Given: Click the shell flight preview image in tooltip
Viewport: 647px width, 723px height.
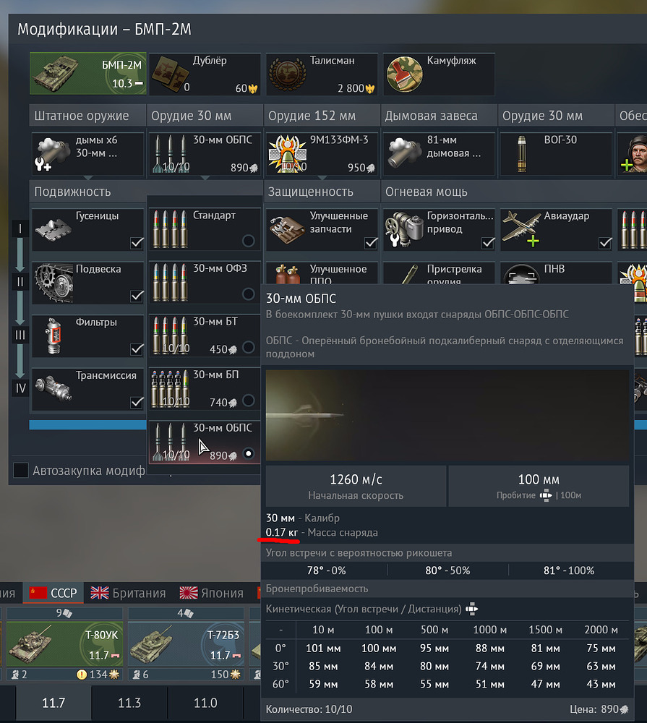Looking at the screenshot, I should point(447,415).
